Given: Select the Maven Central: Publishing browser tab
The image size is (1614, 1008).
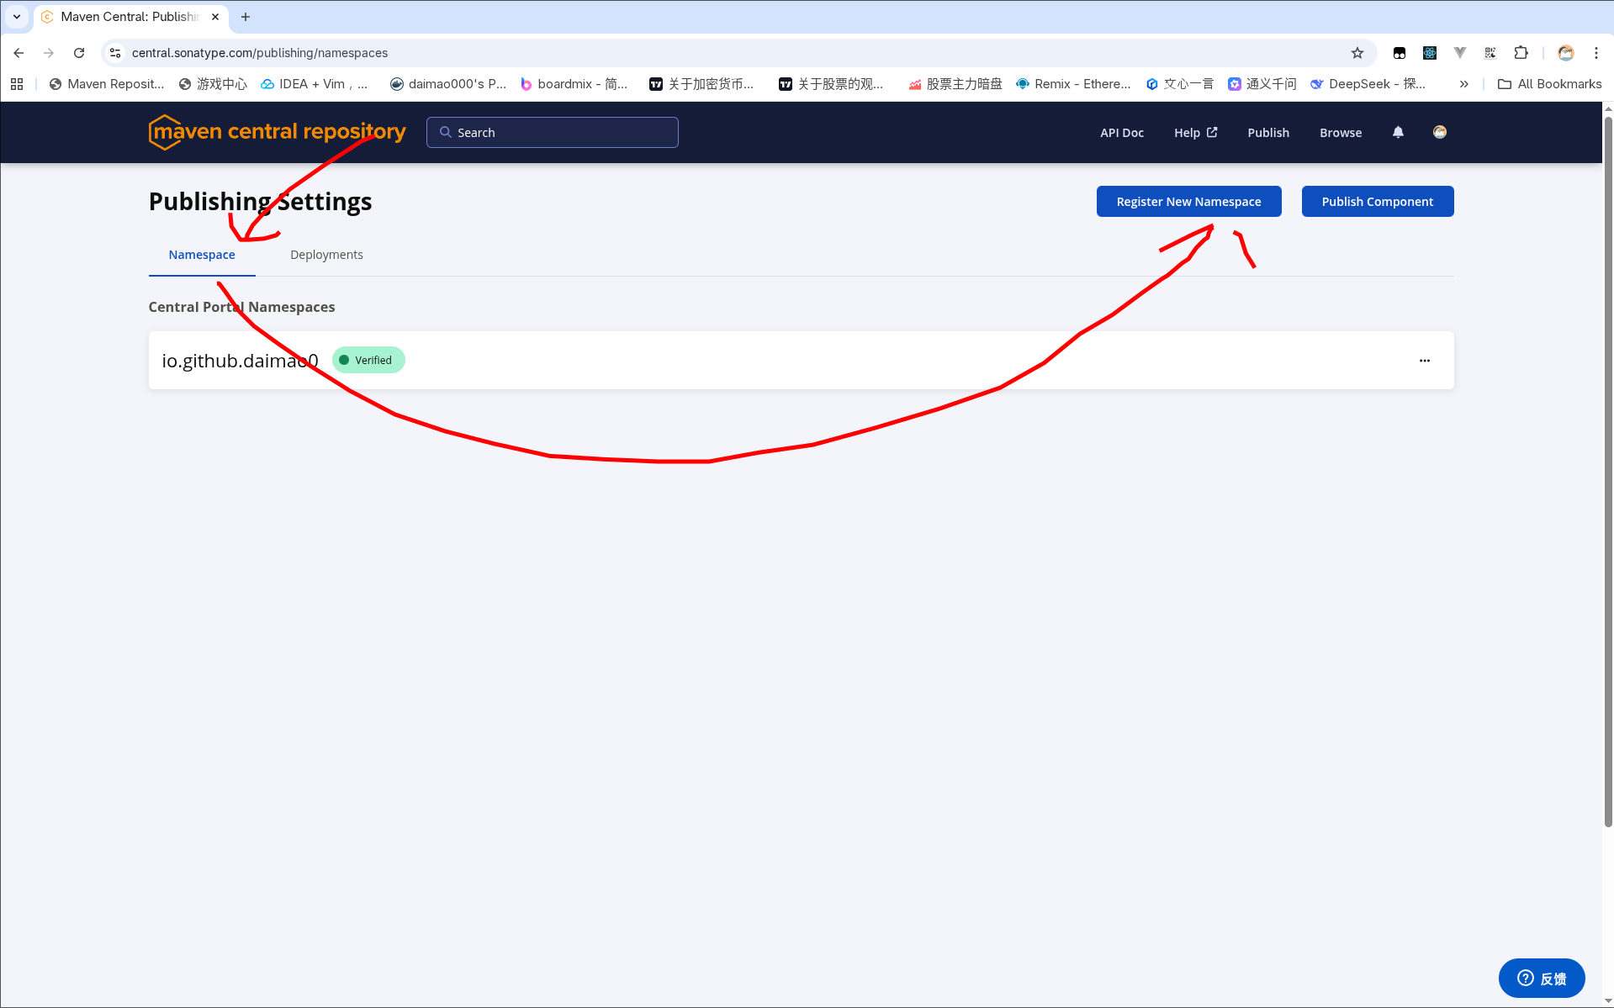Looking at the screenshot, I should tap(130, 17).
